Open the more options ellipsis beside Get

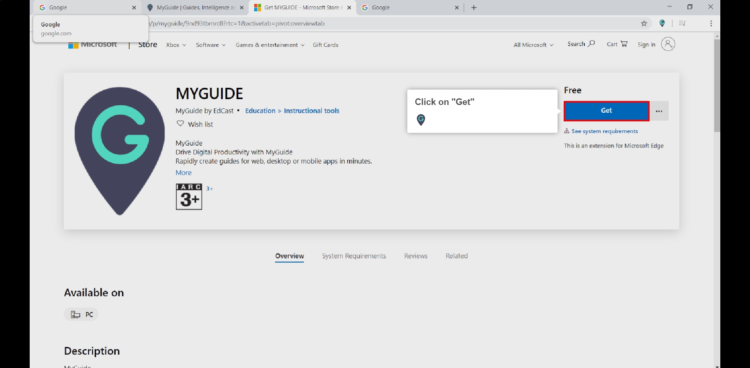click(x=659, y=111)
